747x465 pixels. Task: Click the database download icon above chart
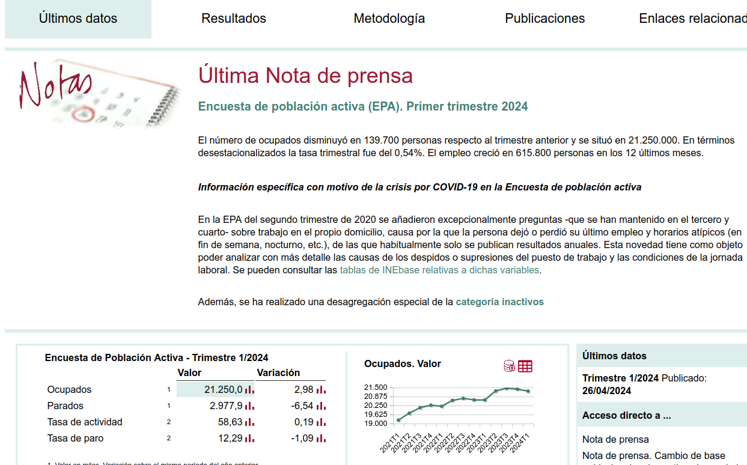tap(509, 366)
